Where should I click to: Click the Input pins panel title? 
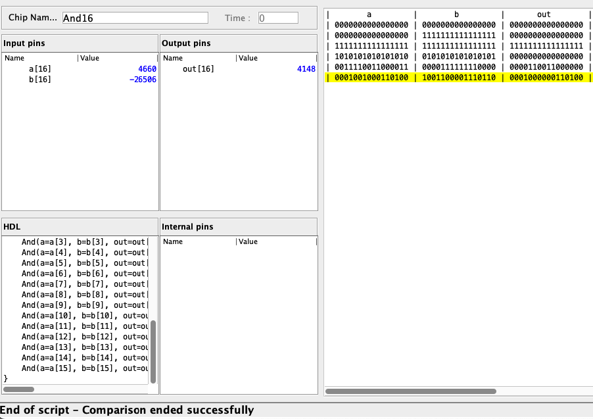point(24,43)
